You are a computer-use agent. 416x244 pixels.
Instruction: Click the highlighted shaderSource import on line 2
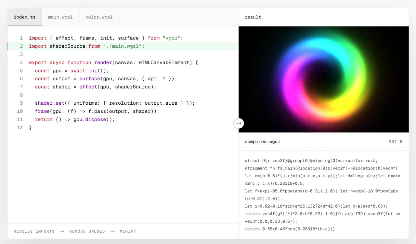point(86,46)
